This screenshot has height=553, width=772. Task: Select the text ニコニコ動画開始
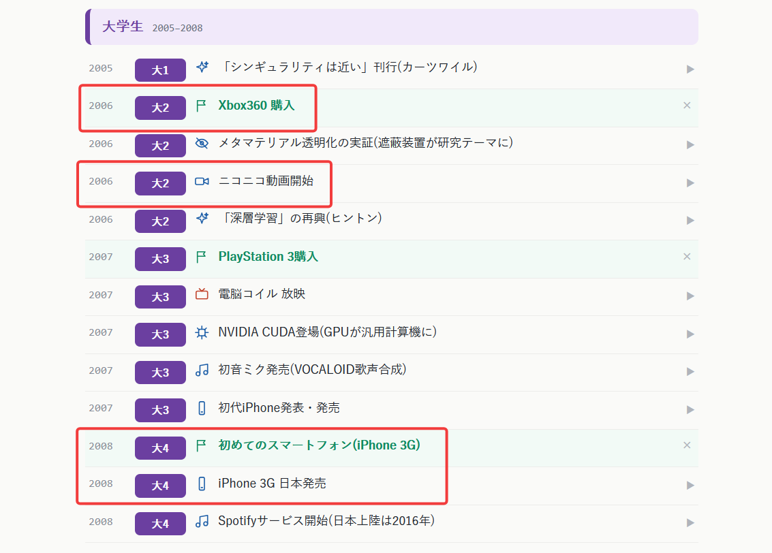[x=266, y=181]
